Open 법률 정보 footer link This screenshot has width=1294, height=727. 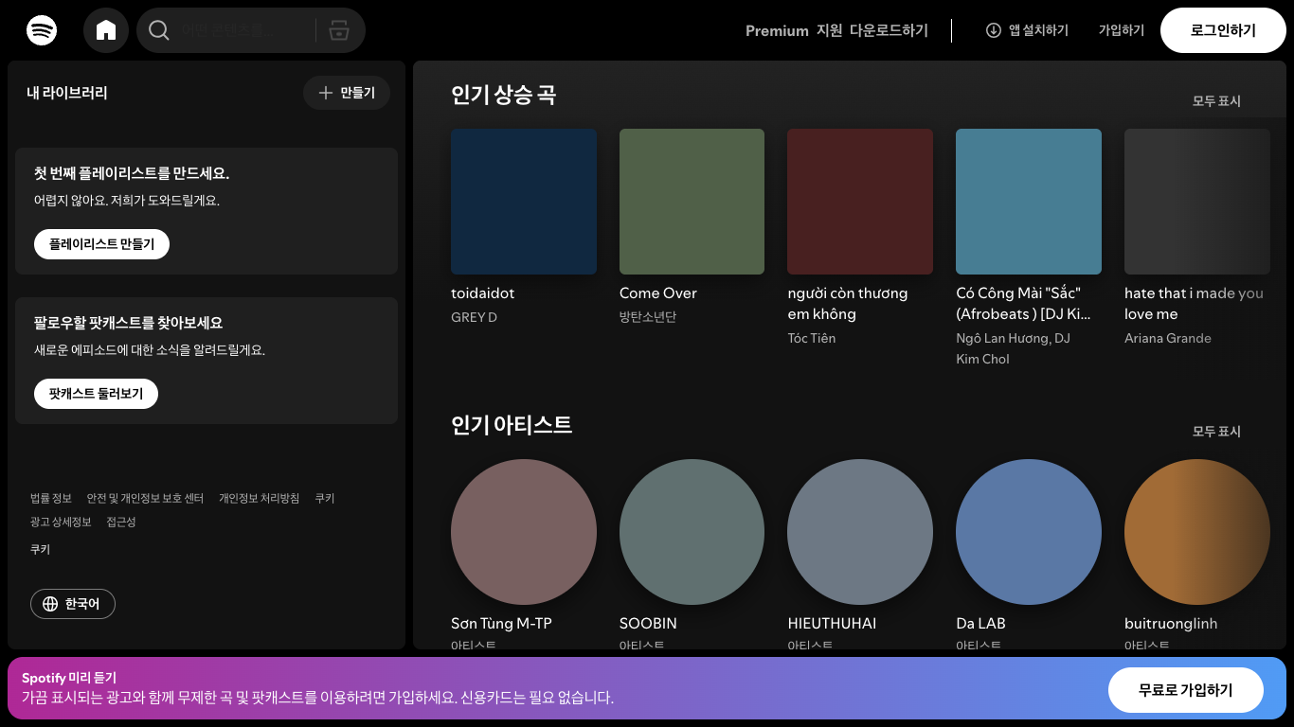[51, 498]
